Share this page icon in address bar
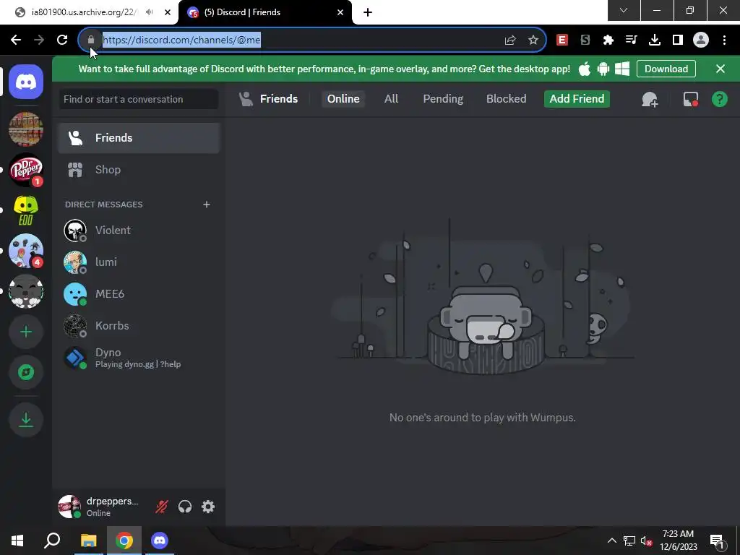 click(509, 40)
